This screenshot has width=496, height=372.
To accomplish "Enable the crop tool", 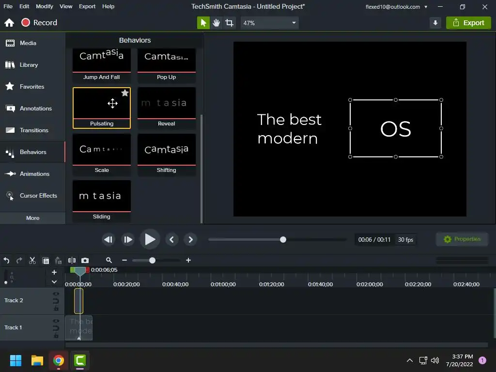I will 229,23.
